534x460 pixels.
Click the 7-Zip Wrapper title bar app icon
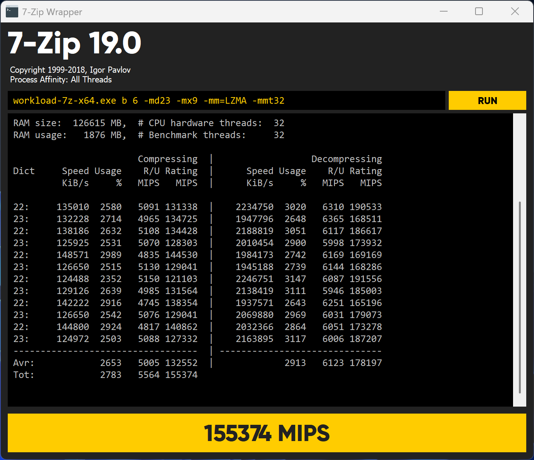[x=12, y=12]
